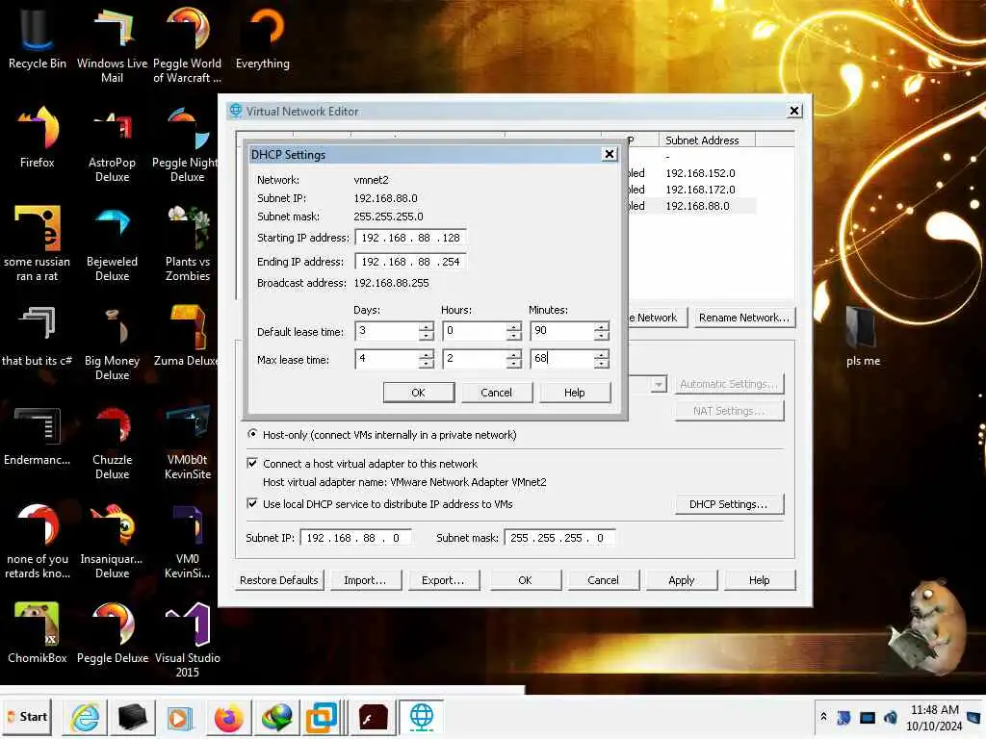Open DHCP Settings button in Network Editor
Screen dimensions: 986x739
tap(729, 504)
